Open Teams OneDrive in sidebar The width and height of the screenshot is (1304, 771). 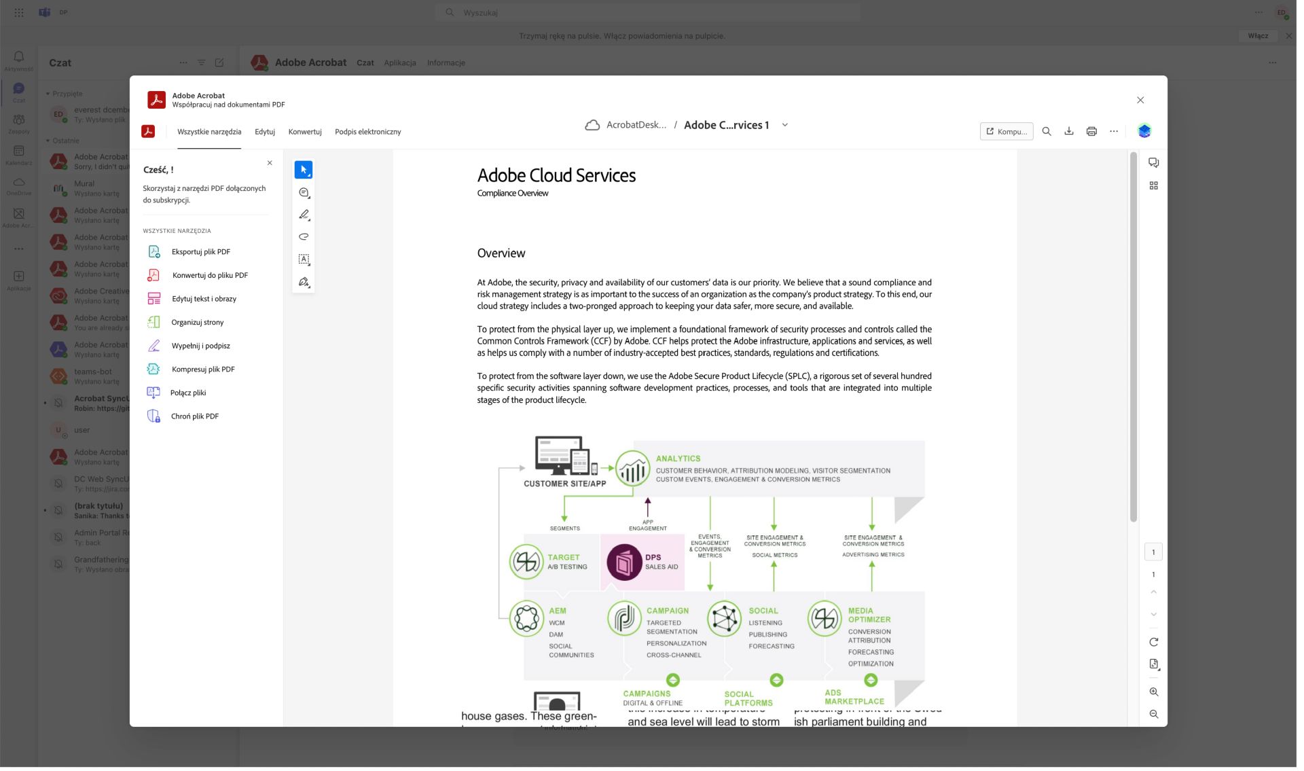coord(19,187)
